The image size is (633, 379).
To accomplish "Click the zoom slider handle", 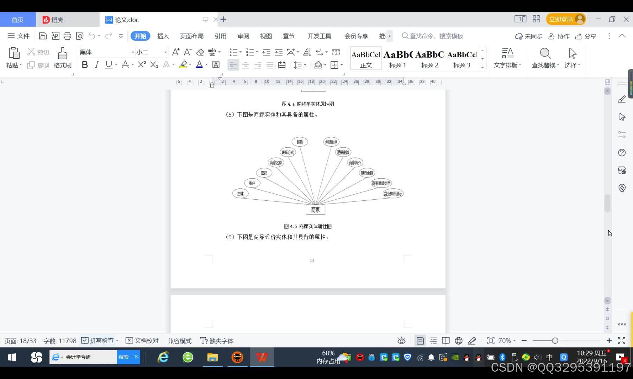I will pos(555,340).
